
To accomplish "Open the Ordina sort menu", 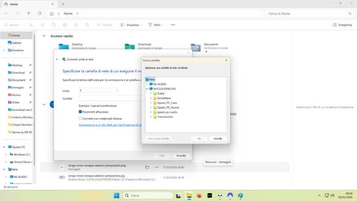I will [106, 25].
